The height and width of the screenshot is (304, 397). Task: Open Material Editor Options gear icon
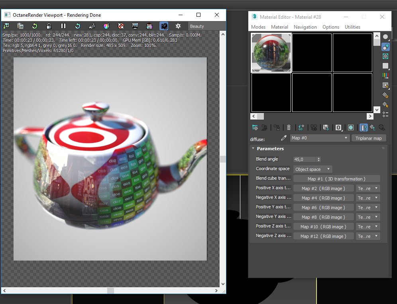tap(385, 95)
